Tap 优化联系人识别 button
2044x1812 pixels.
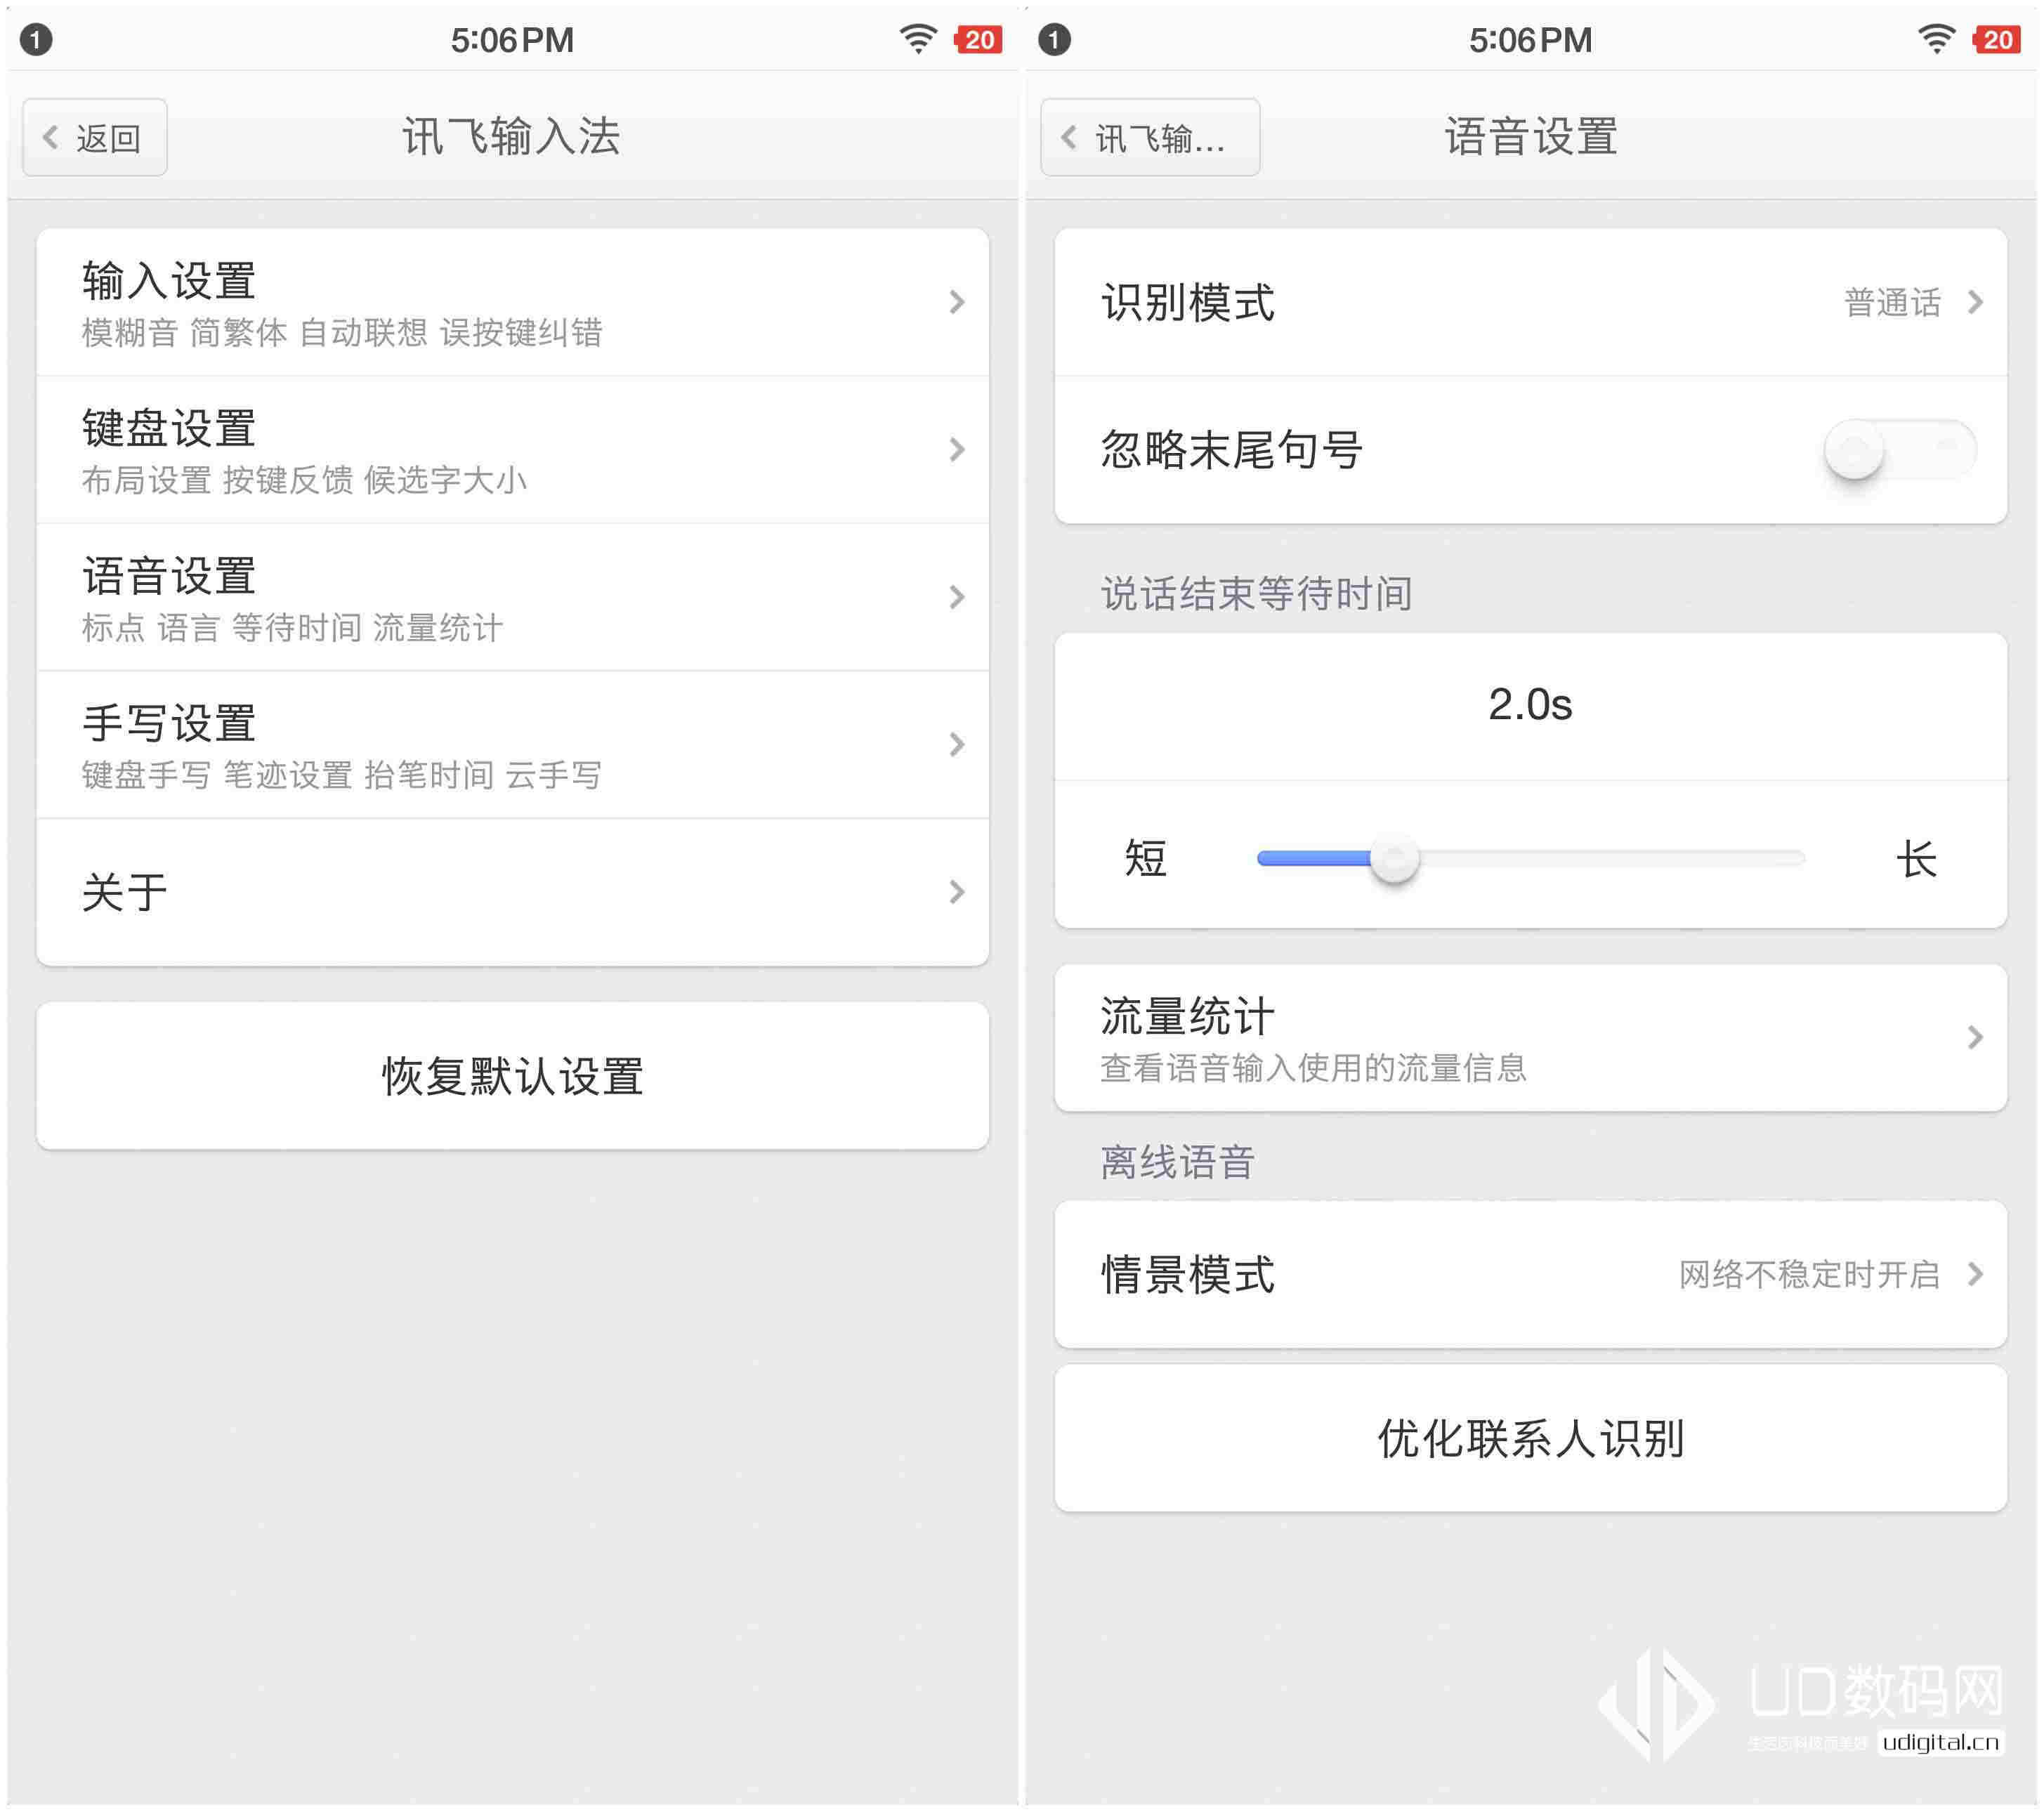click(x=1530, y=1439)
